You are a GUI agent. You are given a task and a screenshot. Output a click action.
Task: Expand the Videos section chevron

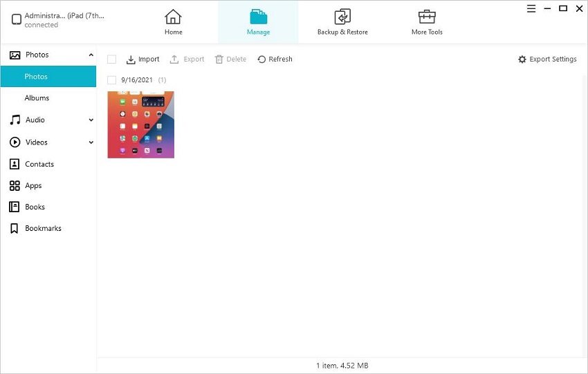91,142
